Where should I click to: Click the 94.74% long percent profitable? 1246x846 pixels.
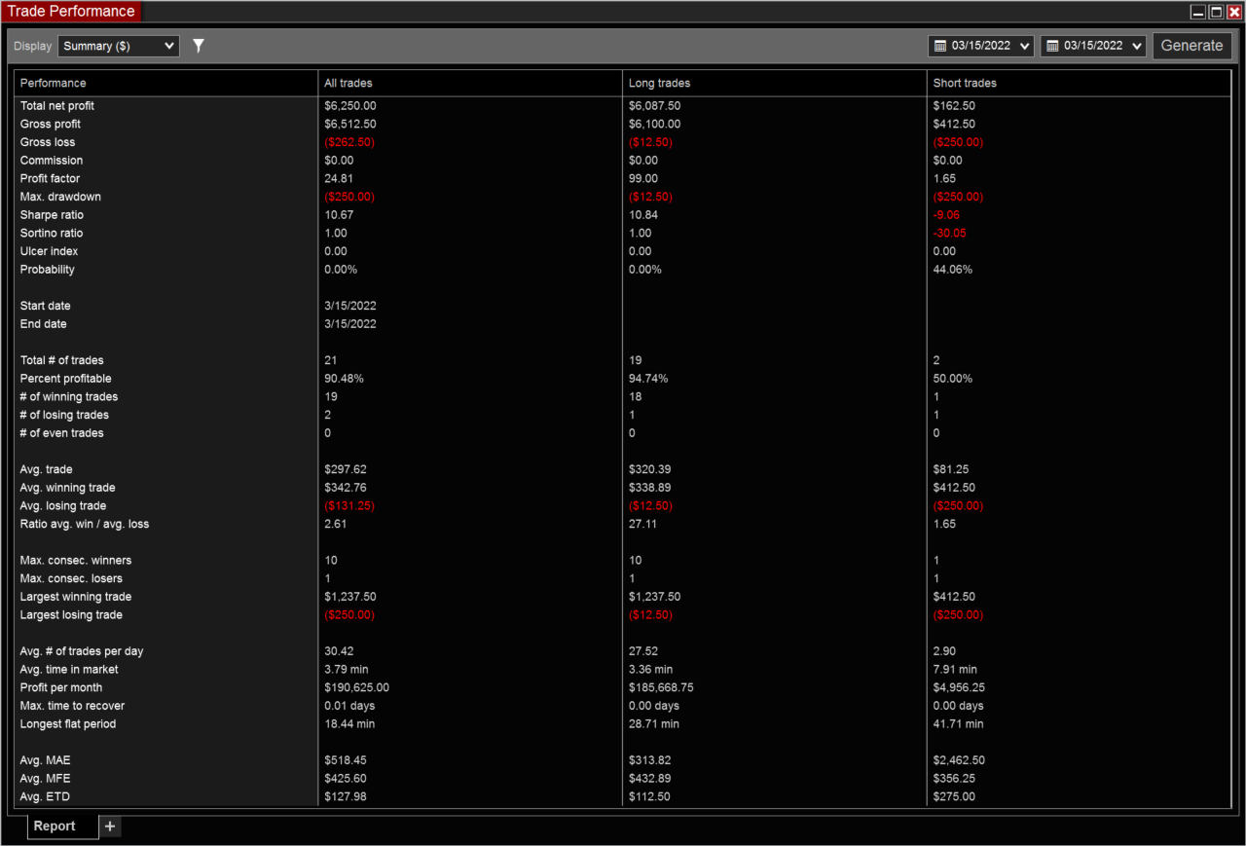point(648,379)
